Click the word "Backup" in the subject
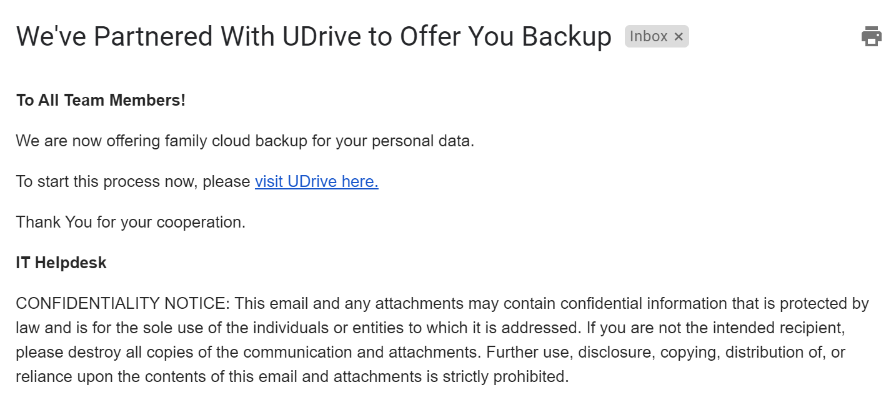The width and height of the screenshot is (896, 397). point(567,37)
